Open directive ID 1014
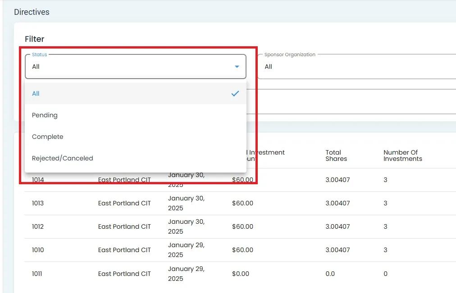 tap(38, 180)
